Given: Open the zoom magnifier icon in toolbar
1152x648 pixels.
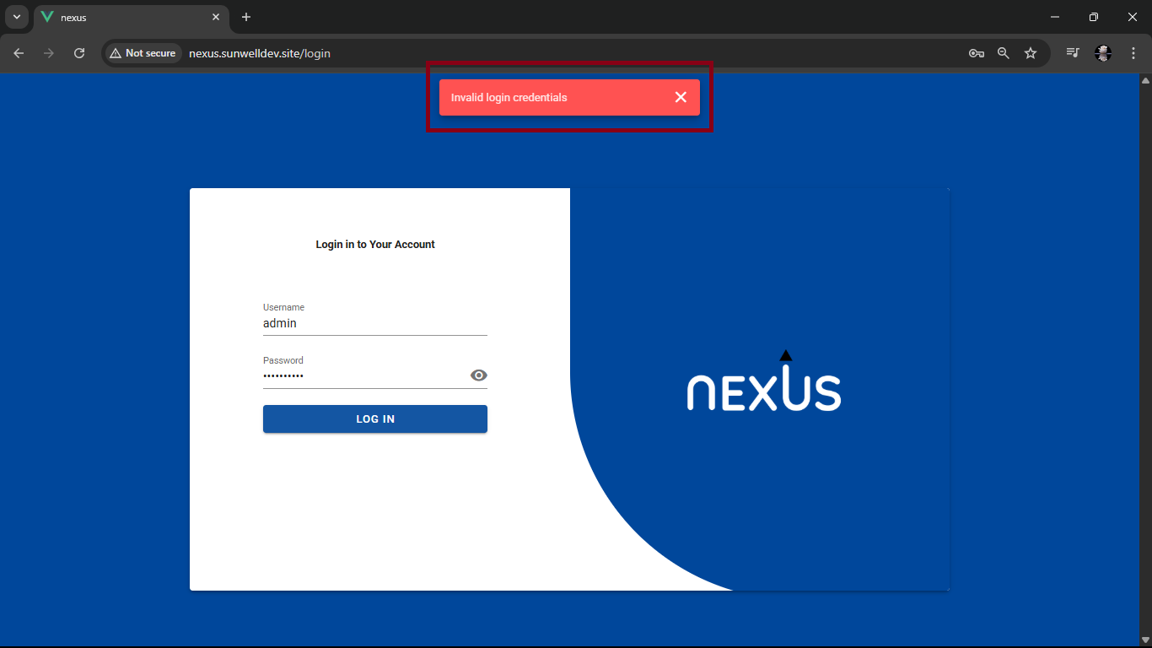Looking at the screenshot, I should (x=1003, y=52).
